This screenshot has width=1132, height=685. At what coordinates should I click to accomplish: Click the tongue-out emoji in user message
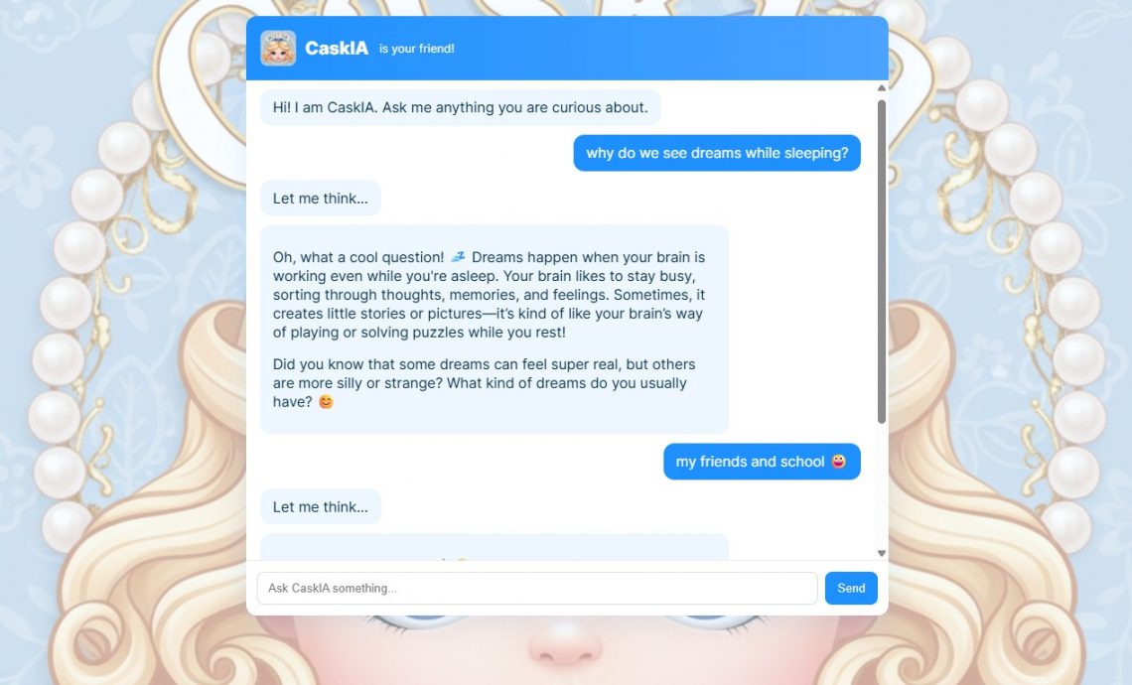pyautogui.click(x=838, y=462)
